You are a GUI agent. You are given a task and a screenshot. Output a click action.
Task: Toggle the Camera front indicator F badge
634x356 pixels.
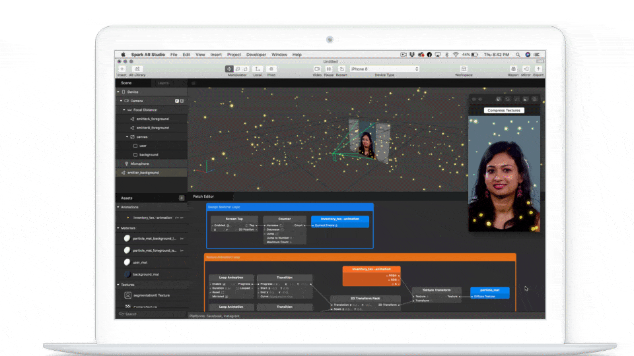pos(177,101)
